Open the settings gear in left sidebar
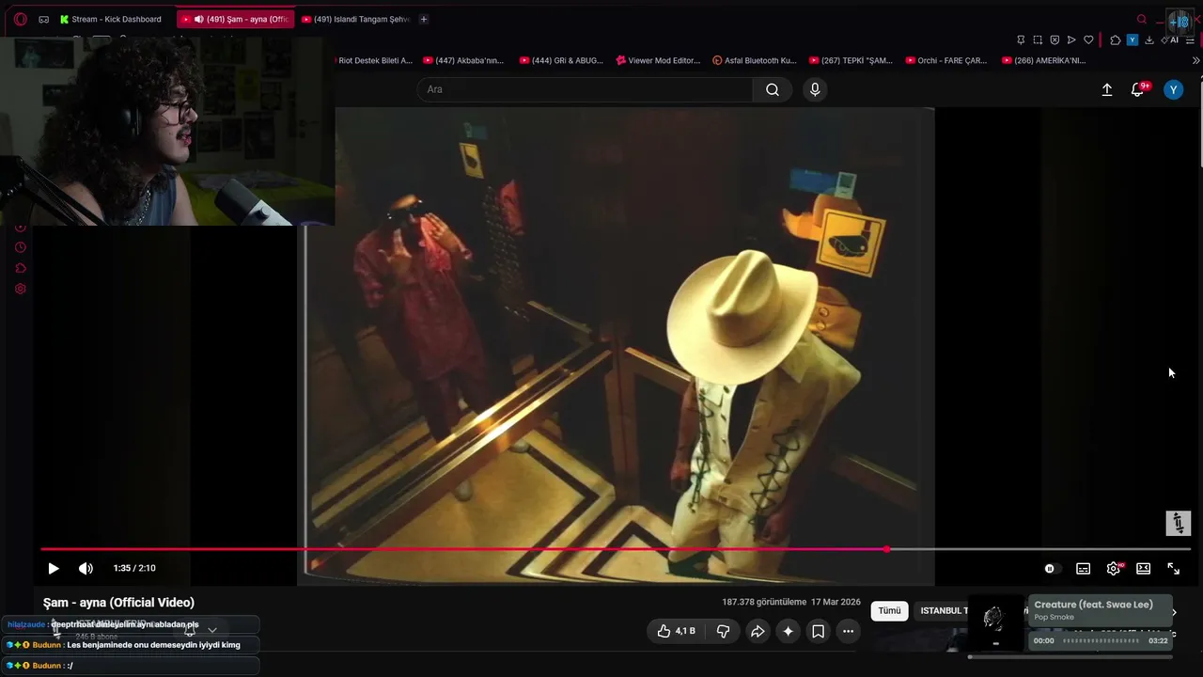Screen dimensions: 1203x677 pos(20,289)
